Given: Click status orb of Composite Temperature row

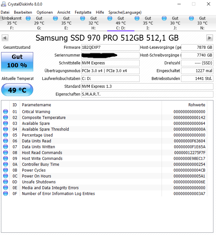Looking at the screenshot, I should (6, 117).
